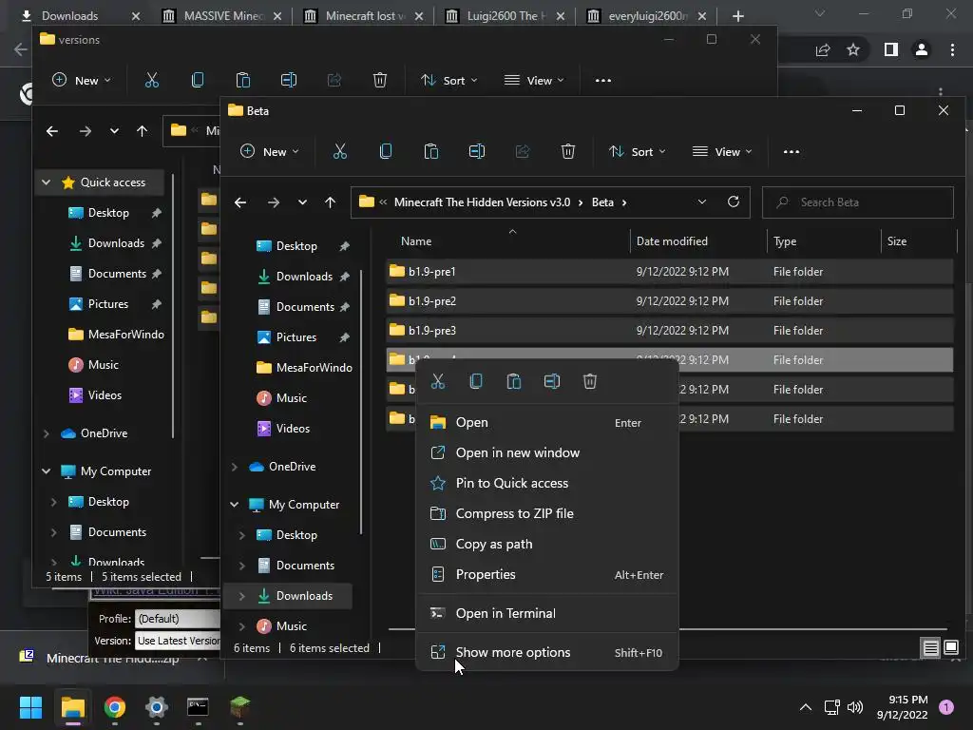The image size is (973, 730).
Task: Open Sort dropdown in versions window
Action: pos(449,81)
